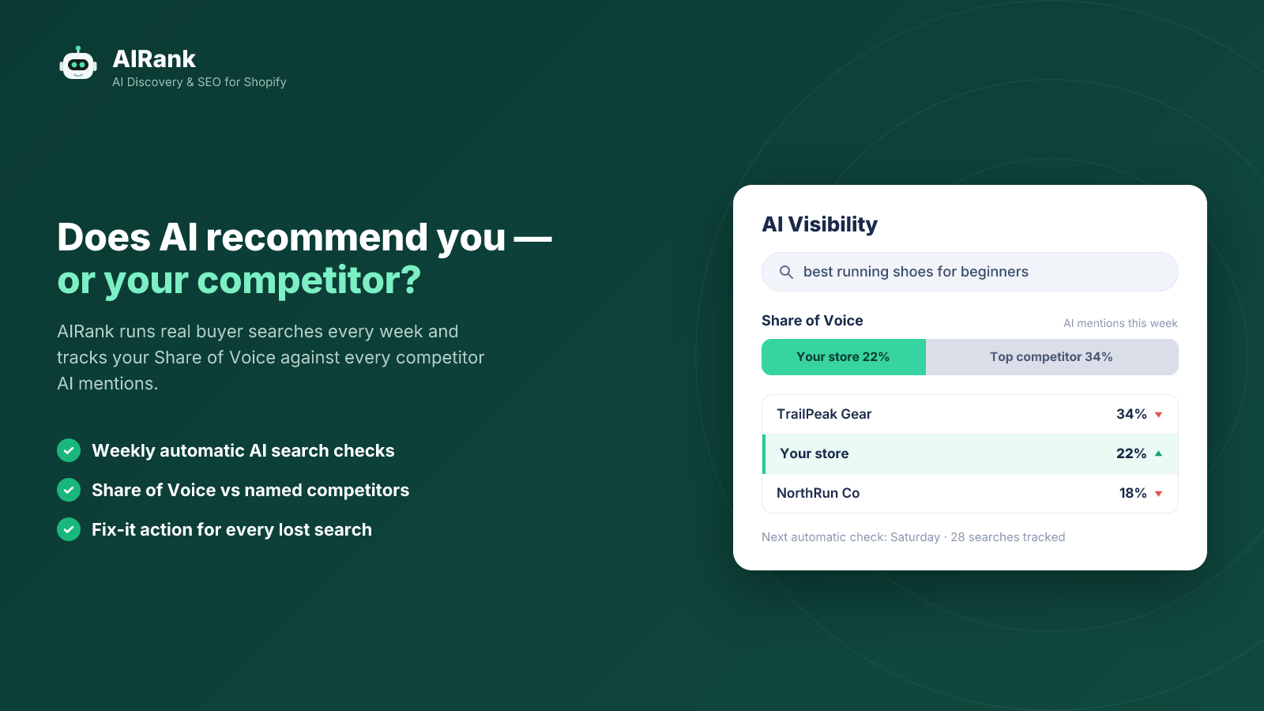This screenshot has height=711, width=1264.
Task: Select the 'Your store 22%' bar segment
Action: [844, 357]
